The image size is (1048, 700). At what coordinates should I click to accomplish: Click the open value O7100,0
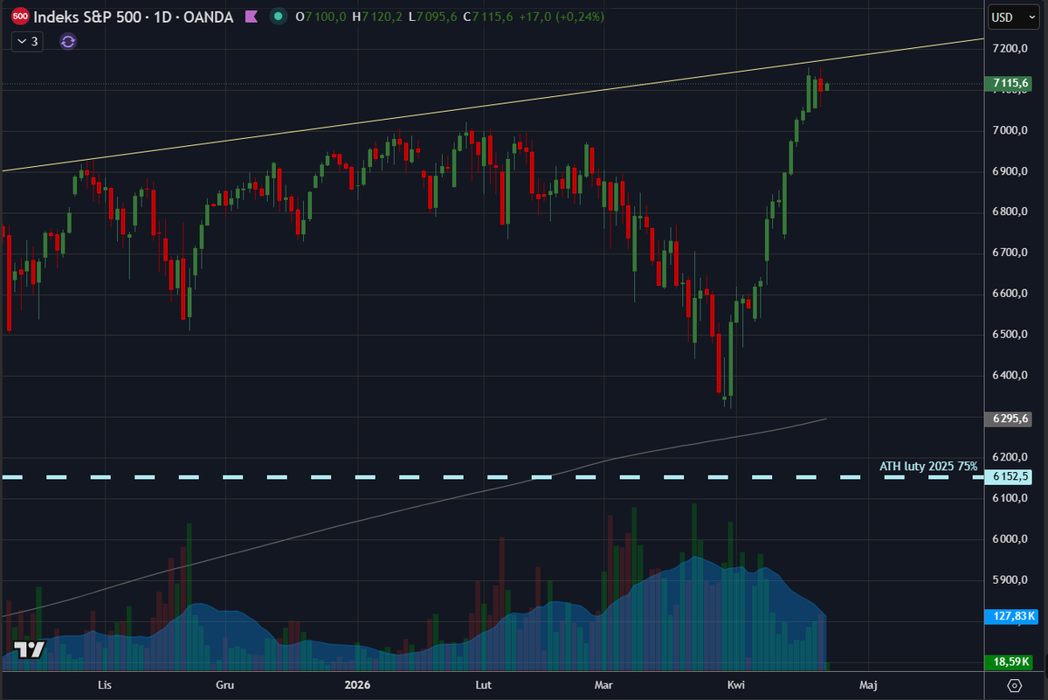click(x=321, y=17)
